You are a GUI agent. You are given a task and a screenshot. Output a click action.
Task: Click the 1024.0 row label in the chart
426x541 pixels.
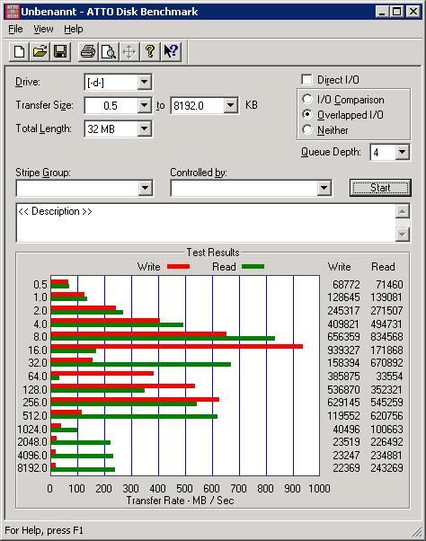pos(32,429)
